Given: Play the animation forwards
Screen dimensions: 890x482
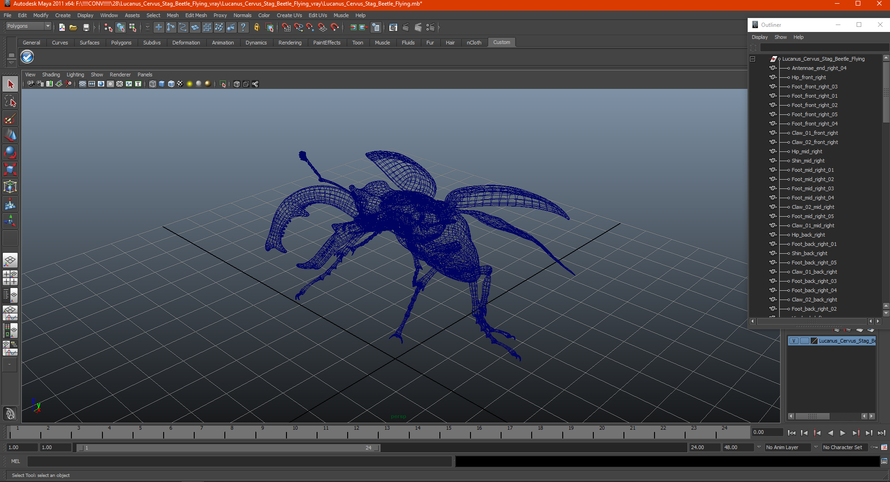Looking at the screenshot, I should point(843,433).
